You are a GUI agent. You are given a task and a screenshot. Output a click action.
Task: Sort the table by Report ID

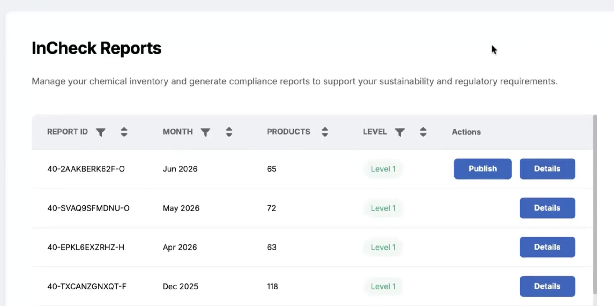[124, 132]
